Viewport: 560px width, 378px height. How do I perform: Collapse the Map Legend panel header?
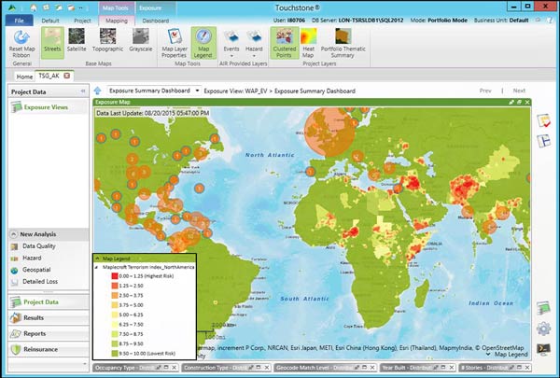[x=97, y=259]
